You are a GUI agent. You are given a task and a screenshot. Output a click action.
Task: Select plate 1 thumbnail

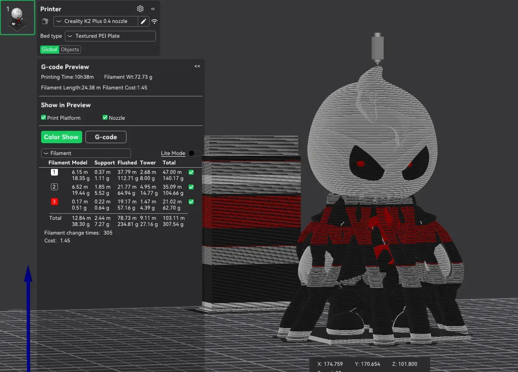[x=17, y=18]
